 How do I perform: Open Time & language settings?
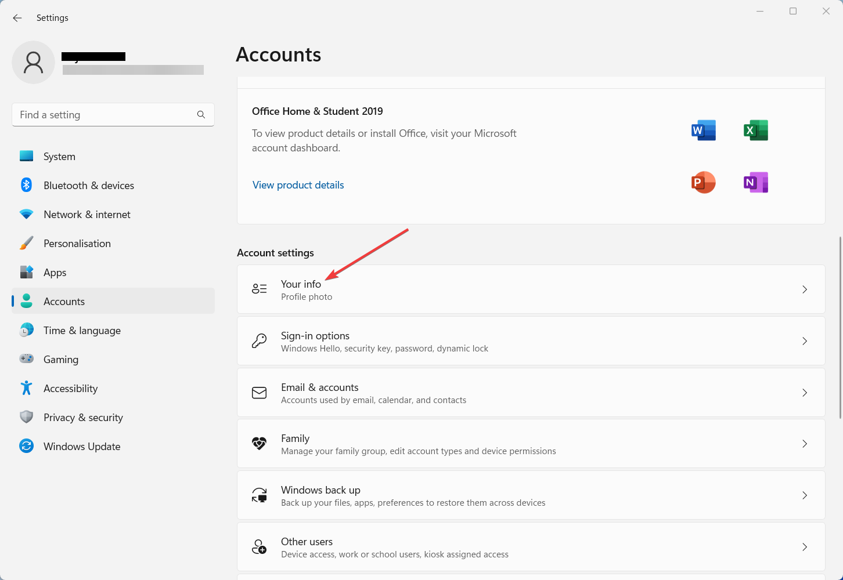tap(113, 330)
